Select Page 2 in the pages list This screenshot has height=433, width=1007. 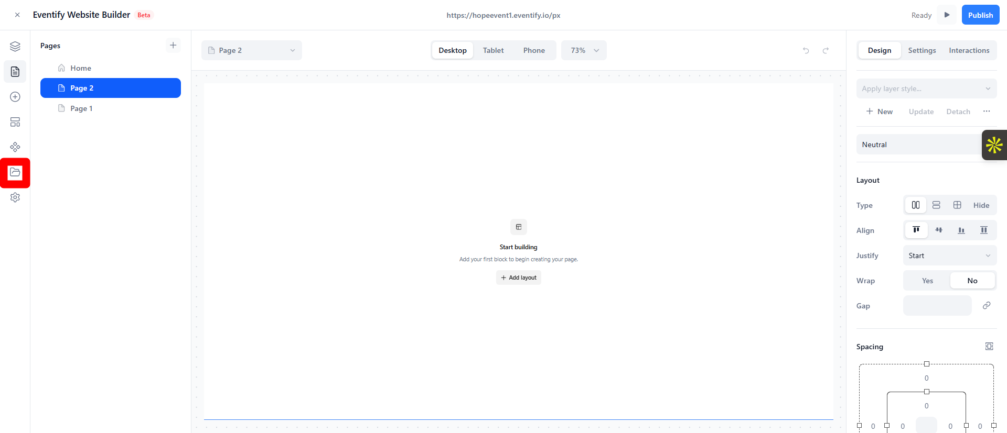[x=111, y=88]
